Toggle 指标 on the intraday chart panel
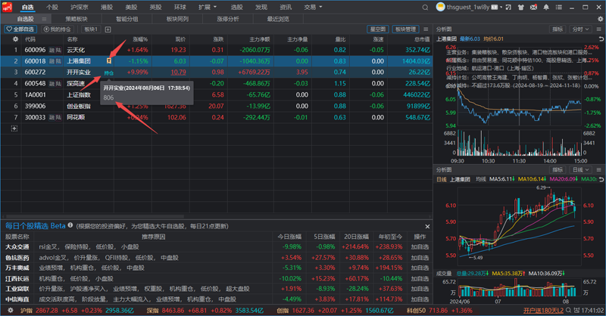Image resolution: width=606 pixels, height=316 pixels. point(558,29)
